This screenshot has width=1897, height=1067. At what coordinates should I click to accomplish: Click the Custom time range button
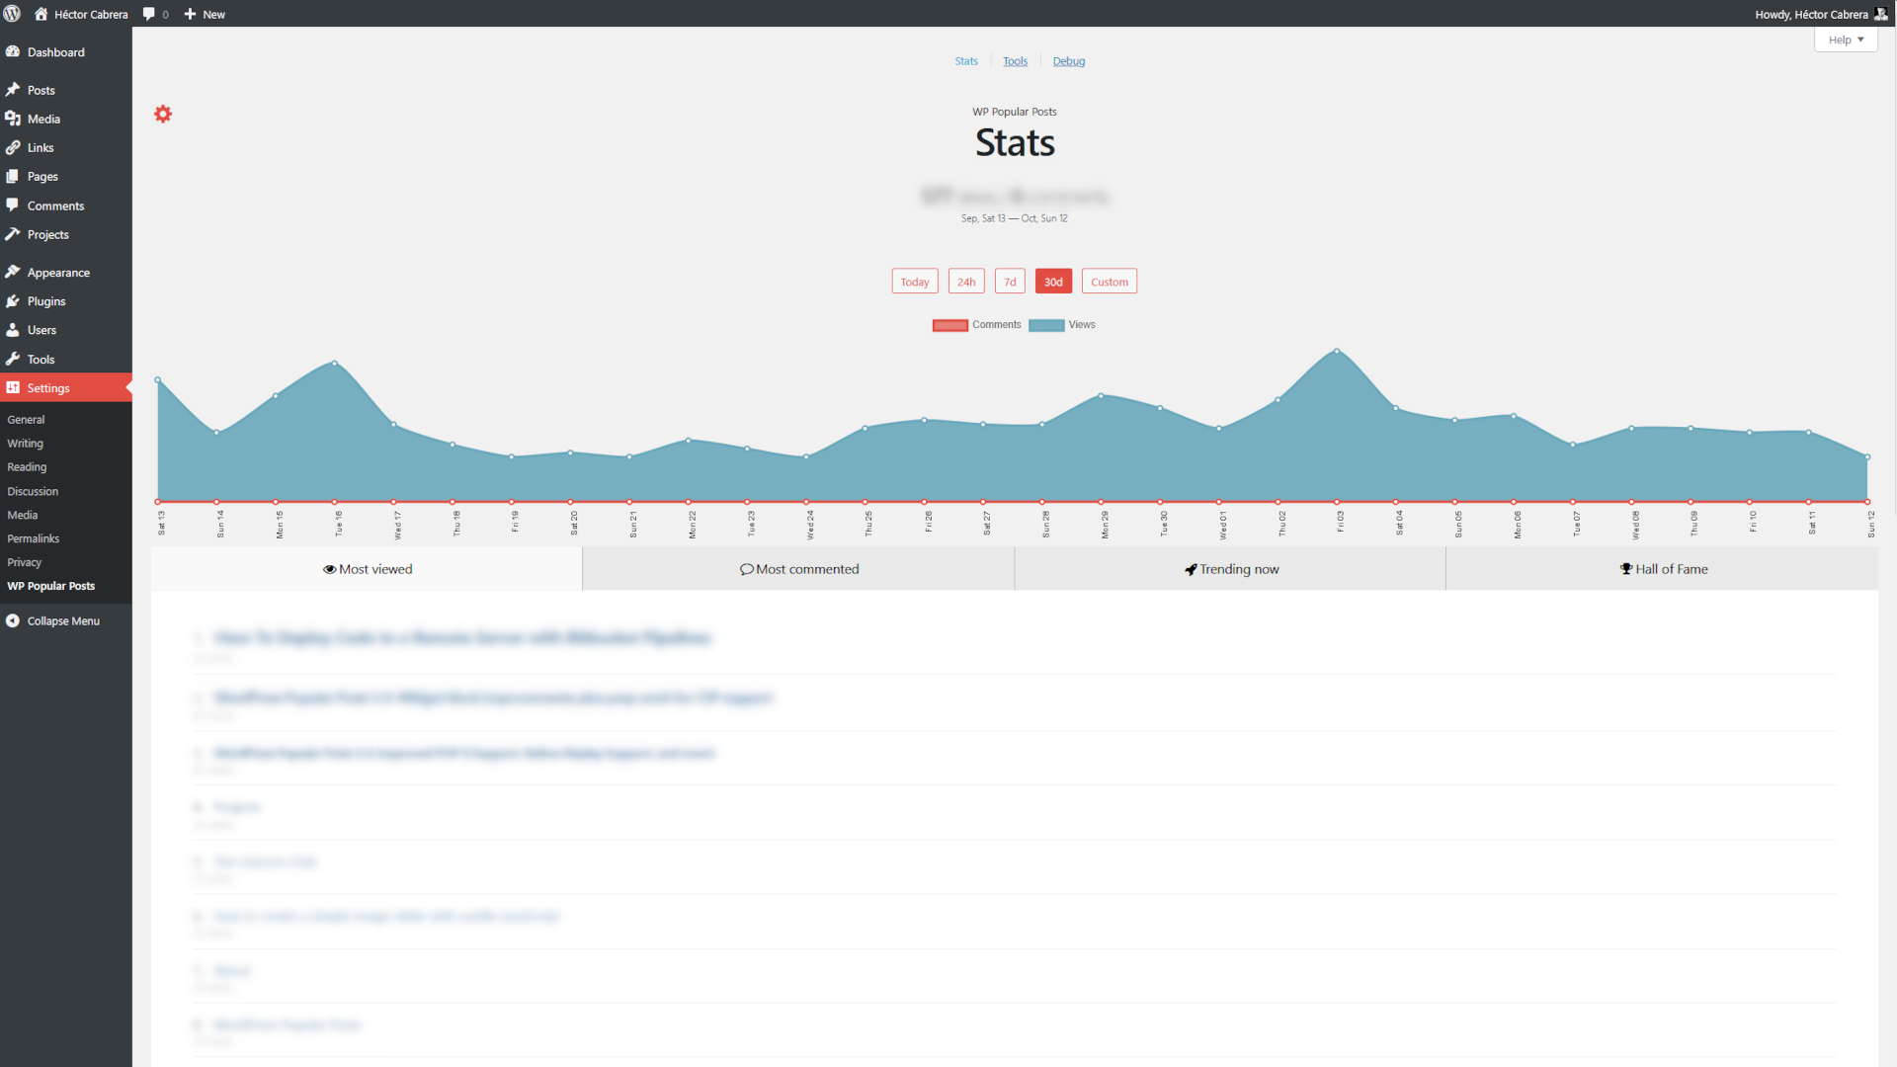[1109, 282]
